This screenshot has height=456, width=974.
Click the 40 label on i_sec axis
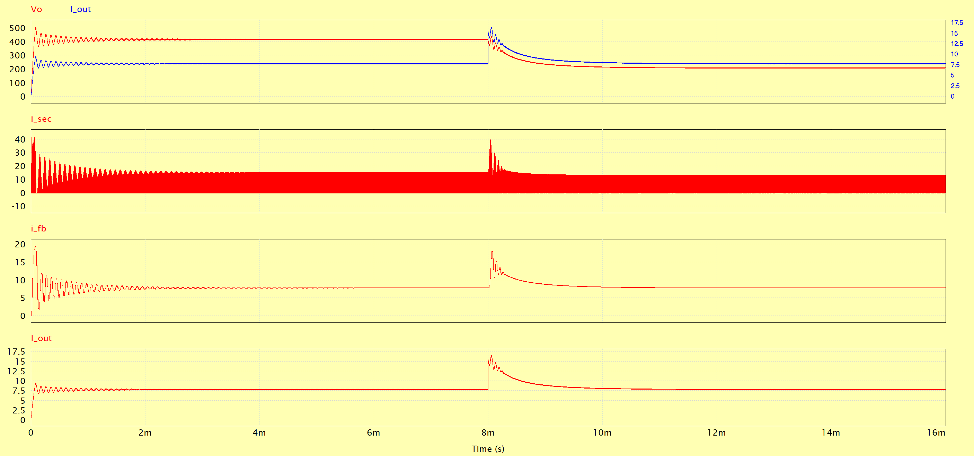20,139
